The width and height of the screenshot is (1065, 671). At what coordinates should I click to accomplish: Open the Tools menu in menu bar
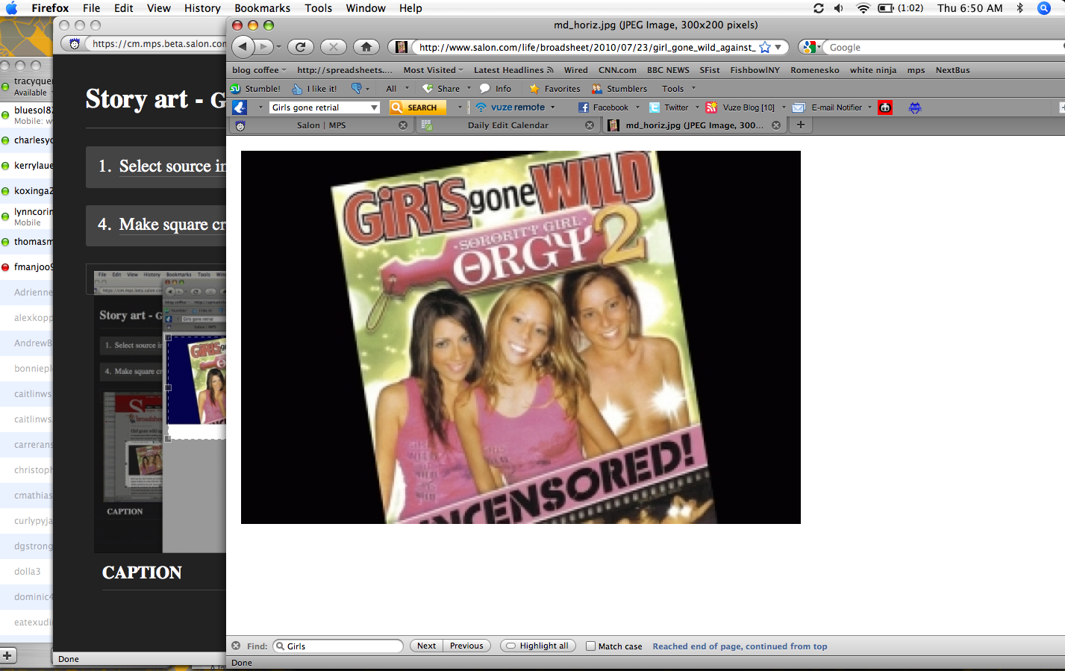318,8
